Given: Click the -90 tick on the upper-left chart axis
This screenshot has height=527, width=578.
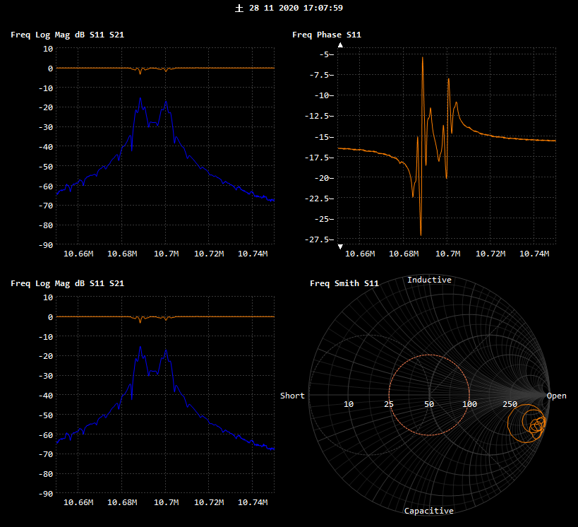Looking at the screenshot, I should (x=46, y=245).
